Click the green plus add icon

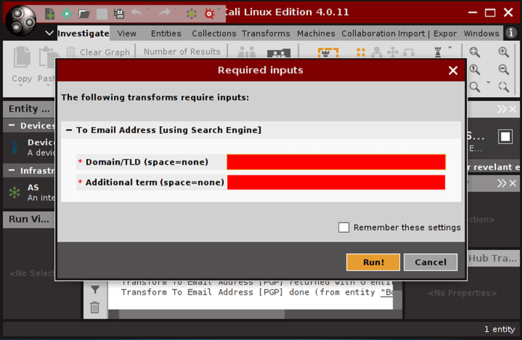tap(66, 14)
